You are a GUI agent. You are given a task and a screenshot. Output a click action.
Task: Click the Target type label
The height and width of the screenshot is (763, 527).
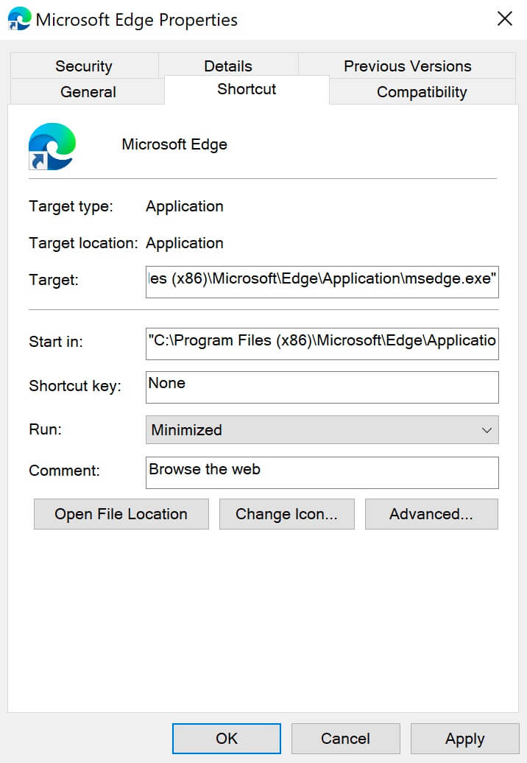tap(71, 206)
